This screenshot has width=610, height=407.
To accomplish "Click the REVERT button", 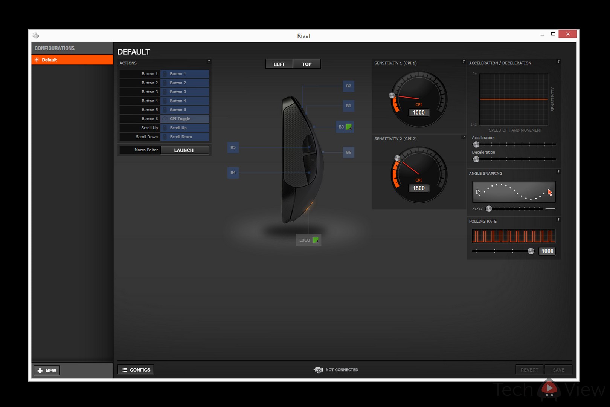I will click(x=529, y=370).
